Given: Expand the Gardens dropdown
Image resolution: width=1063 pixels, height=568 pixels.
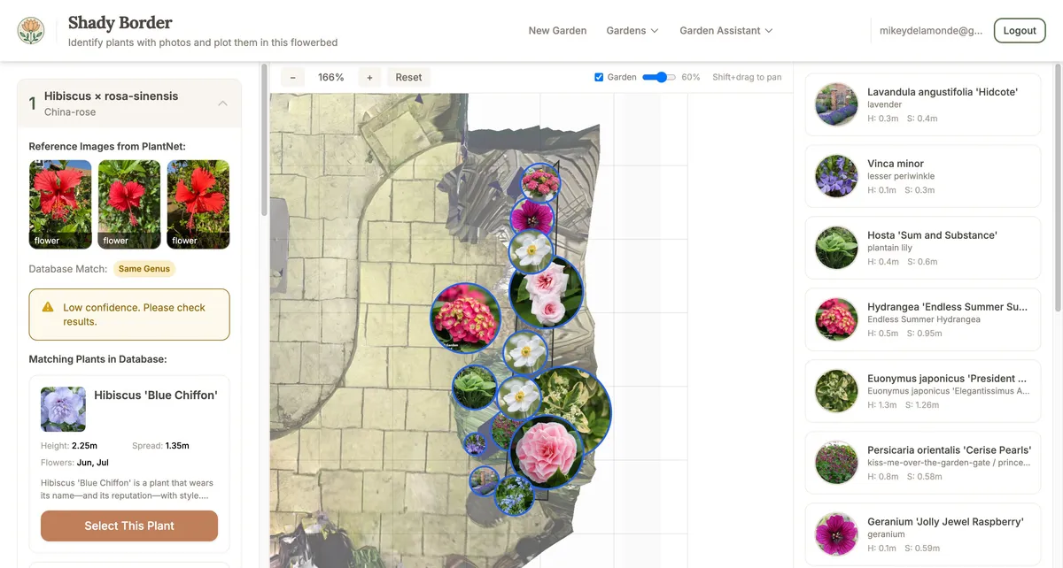Looking at the screenshot, I should [632, 30].
